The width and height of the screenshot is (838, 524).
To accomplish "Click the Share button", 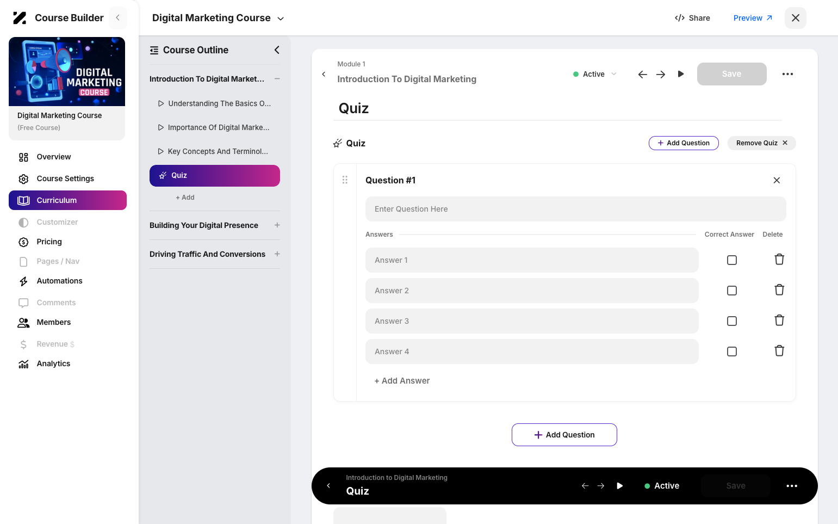I will click(x=692, y=18).
